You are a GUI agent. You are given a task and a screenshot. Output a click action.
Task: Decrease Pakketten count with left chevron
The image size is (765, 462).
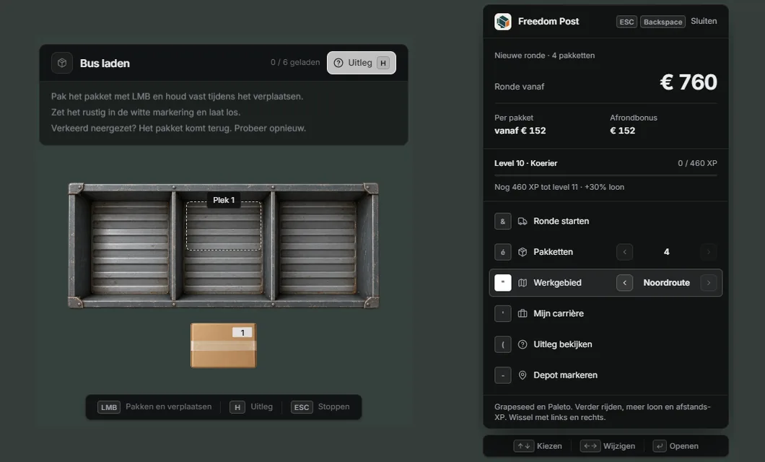(x=624, y=252)
